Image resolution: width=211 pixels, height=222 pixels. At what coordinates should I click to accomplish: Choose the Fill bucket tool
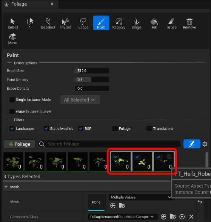tap(154, 23)
